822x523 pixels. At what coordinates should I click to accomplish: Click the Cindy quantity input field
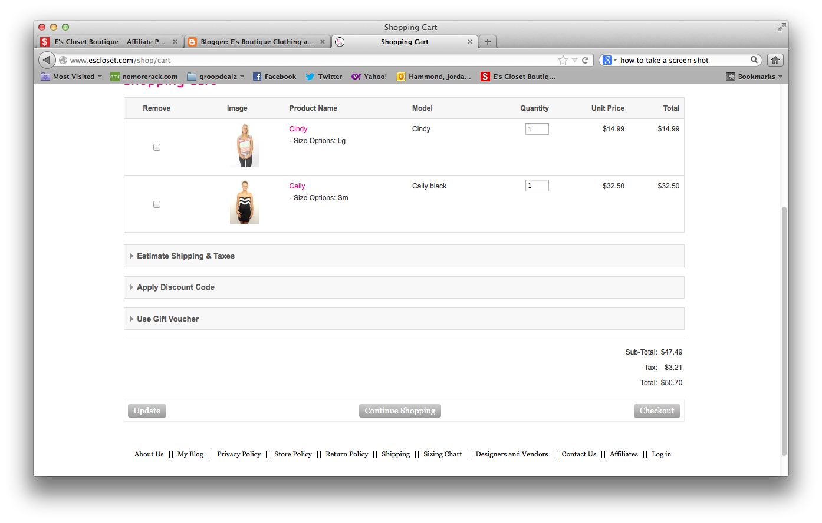pyautogui.click(x=537, y=128)
